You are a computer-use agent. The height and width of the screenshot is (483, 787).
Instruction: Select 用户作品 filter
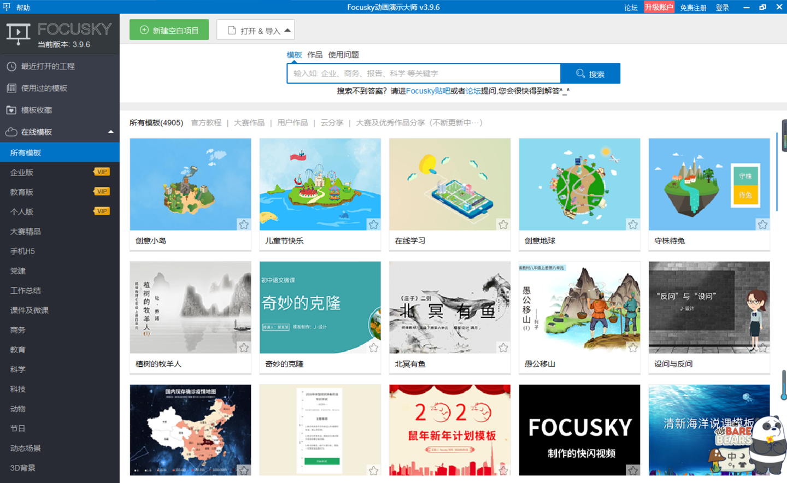(x=292, y=123)
